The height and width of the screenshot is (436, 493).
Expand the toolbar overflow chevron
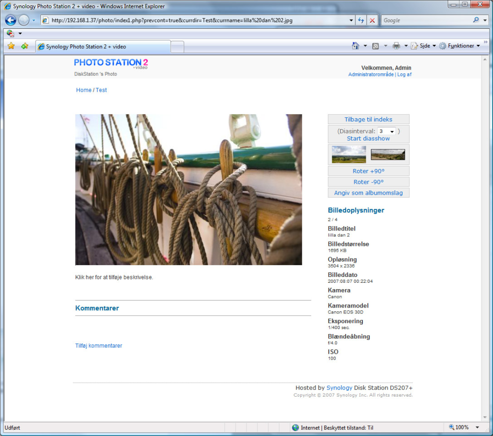pos(486,42)
